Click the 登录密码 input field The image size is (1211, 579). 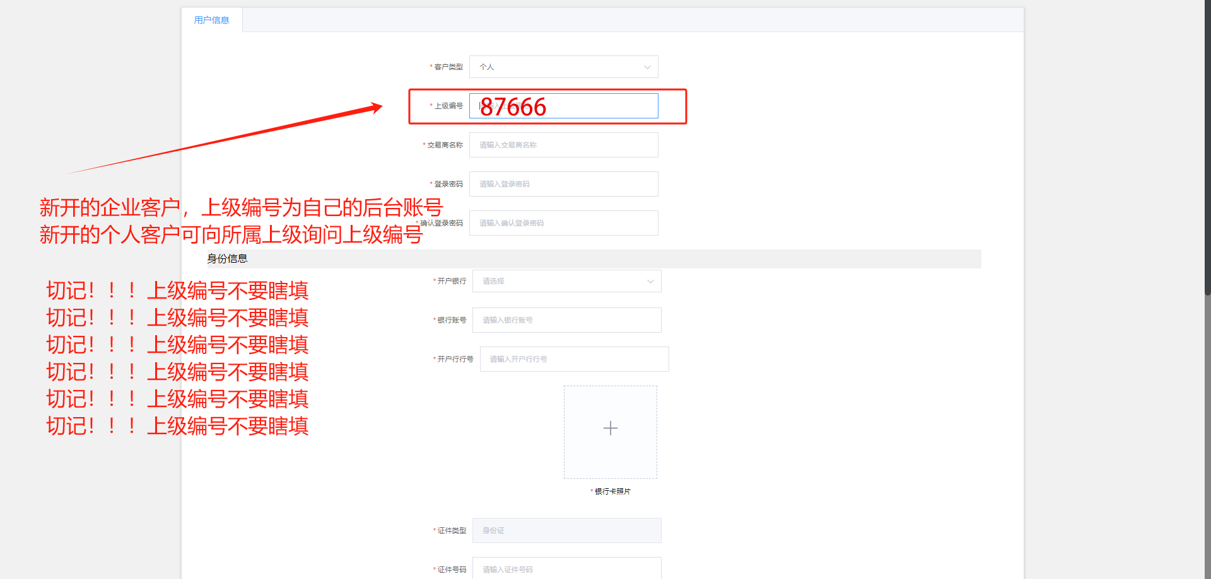click(x=563, y=184)
